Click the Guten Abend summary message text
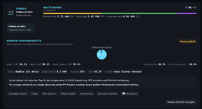Viewport: 202px width, 109px height. [x=69, y=81]
